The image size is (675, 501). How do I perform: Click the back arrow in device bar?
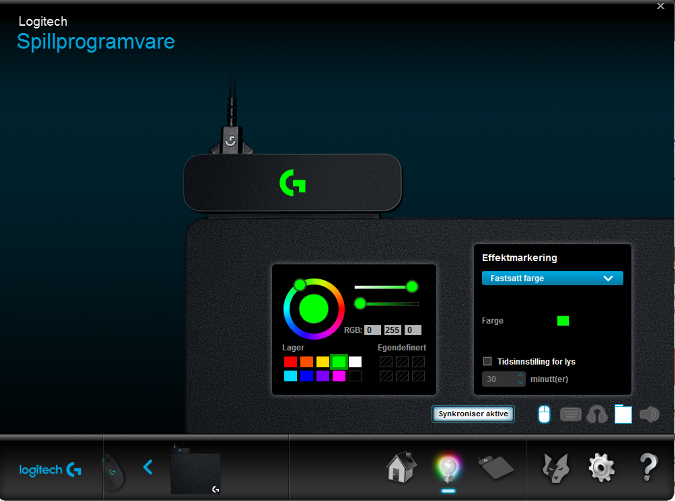coord(148,468)
